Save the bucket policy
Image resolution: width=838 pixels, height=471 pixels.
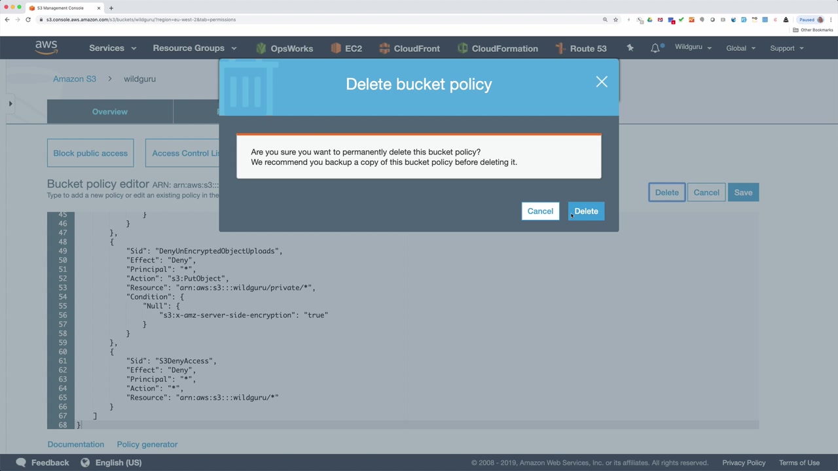click(x=743, y=192)
